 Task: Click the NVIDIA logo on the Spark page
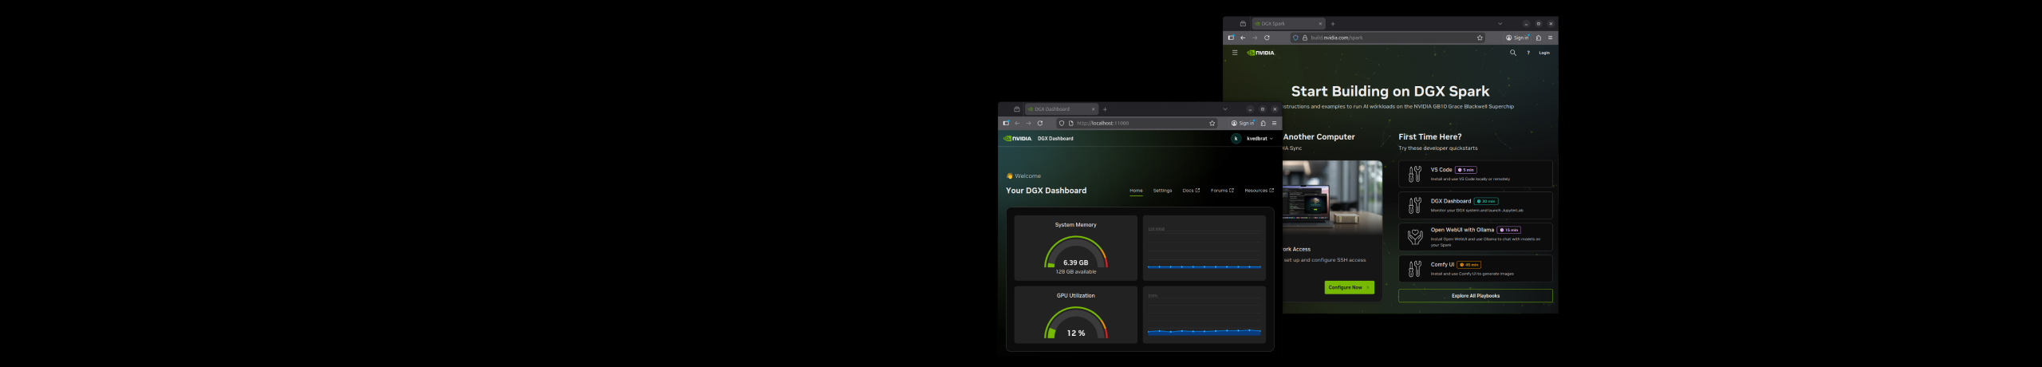1261,53
